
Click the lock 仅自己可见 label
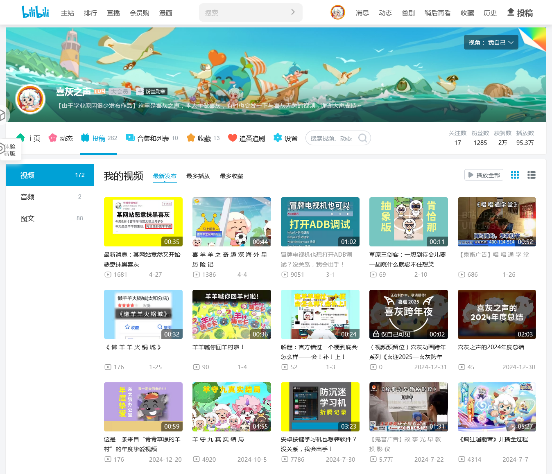tap(391, 334)
